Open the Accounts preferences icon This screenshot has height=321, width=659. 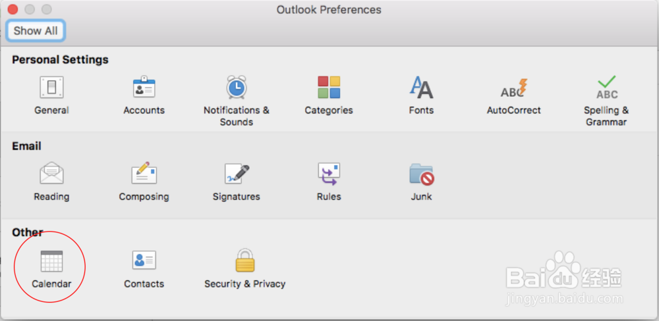click(x=144, y=88)
